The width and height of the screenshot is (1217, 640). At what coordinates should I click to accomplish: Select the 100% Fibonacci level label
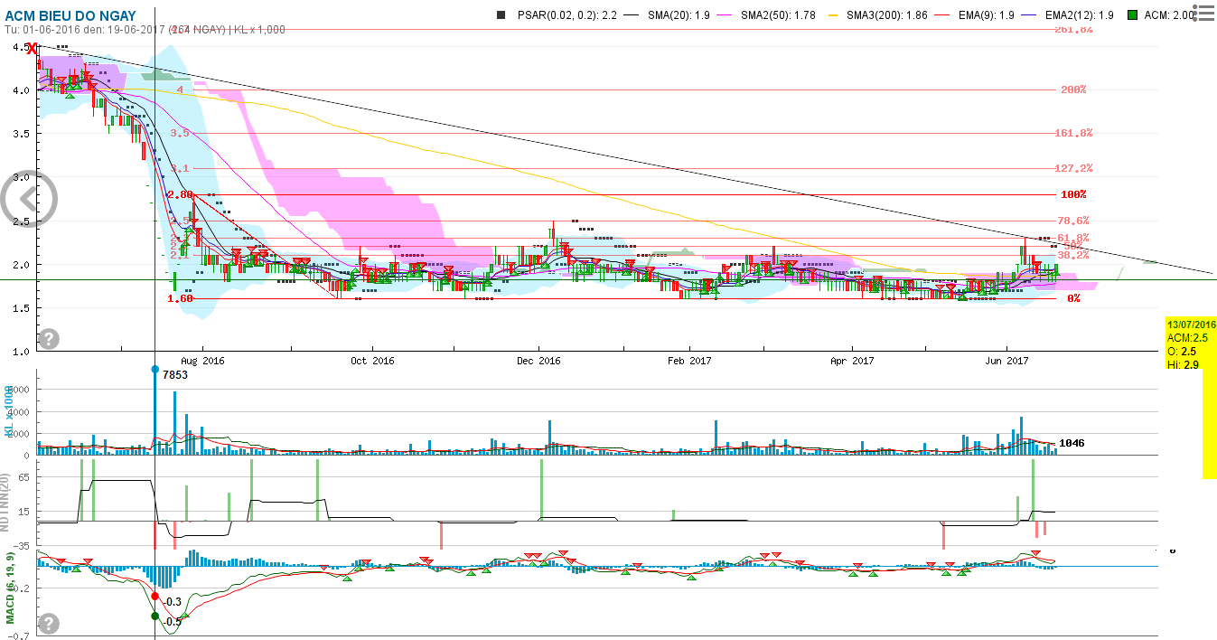(1073, 194)
